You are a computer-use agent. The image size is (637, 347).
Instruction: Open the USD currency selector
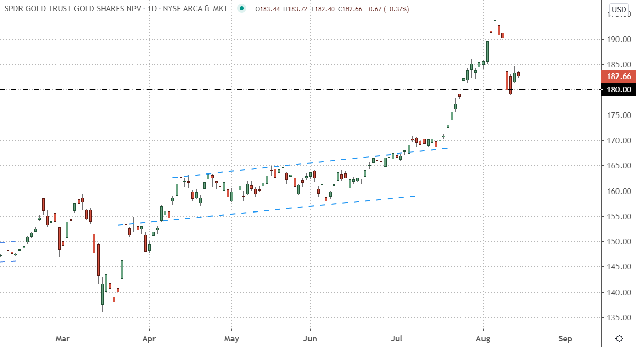click(x=619, y=9)
